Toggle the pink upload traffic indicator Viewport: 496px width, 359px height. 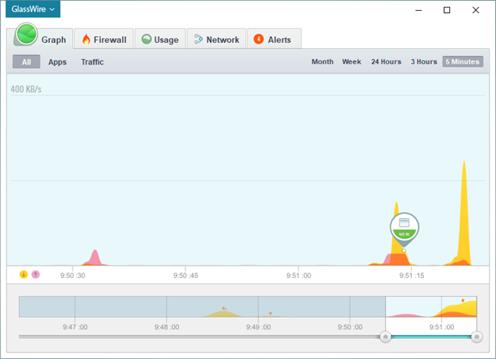[x=35, y=274]
